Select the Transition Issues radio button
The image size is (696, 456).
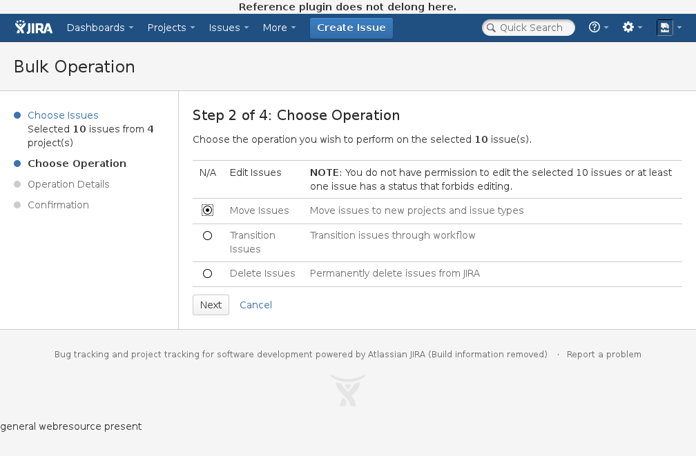coord(207,235)
